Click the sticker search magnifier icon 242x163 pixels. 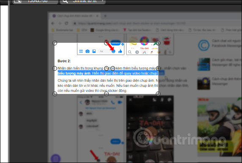[x=130, y=52]
